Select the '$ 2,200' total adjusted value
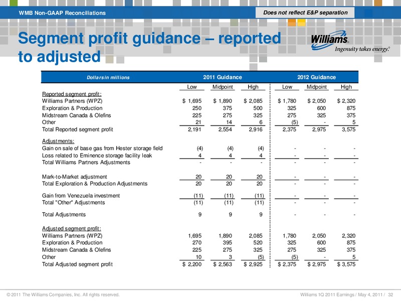This screenshot has height=301, width=401. click(192, 264)
